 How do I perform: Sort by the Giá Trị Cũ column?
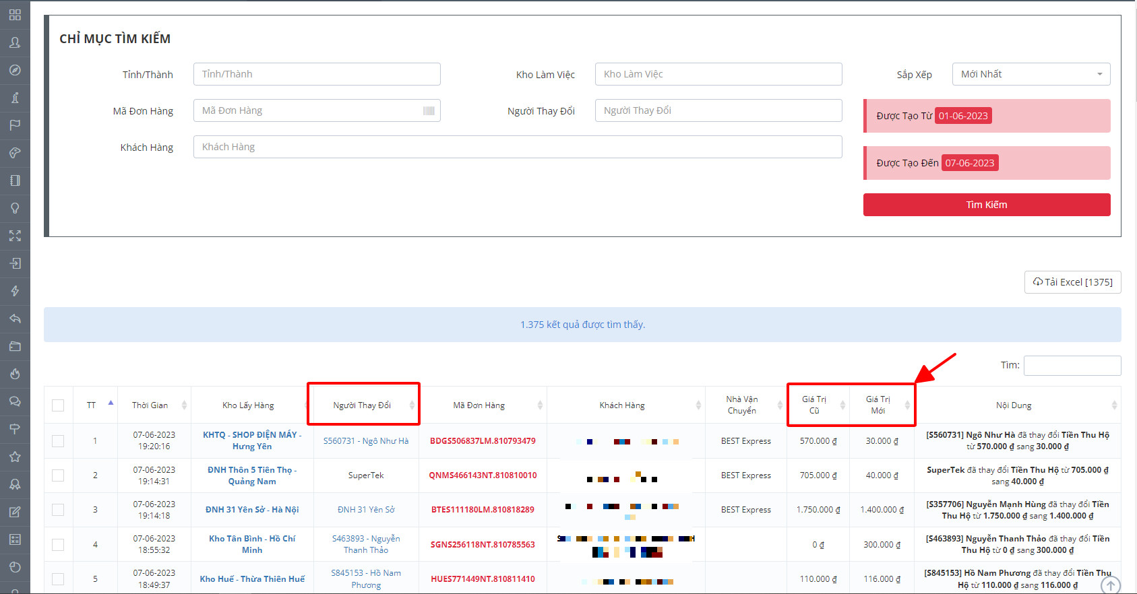[x=818, y=405]
